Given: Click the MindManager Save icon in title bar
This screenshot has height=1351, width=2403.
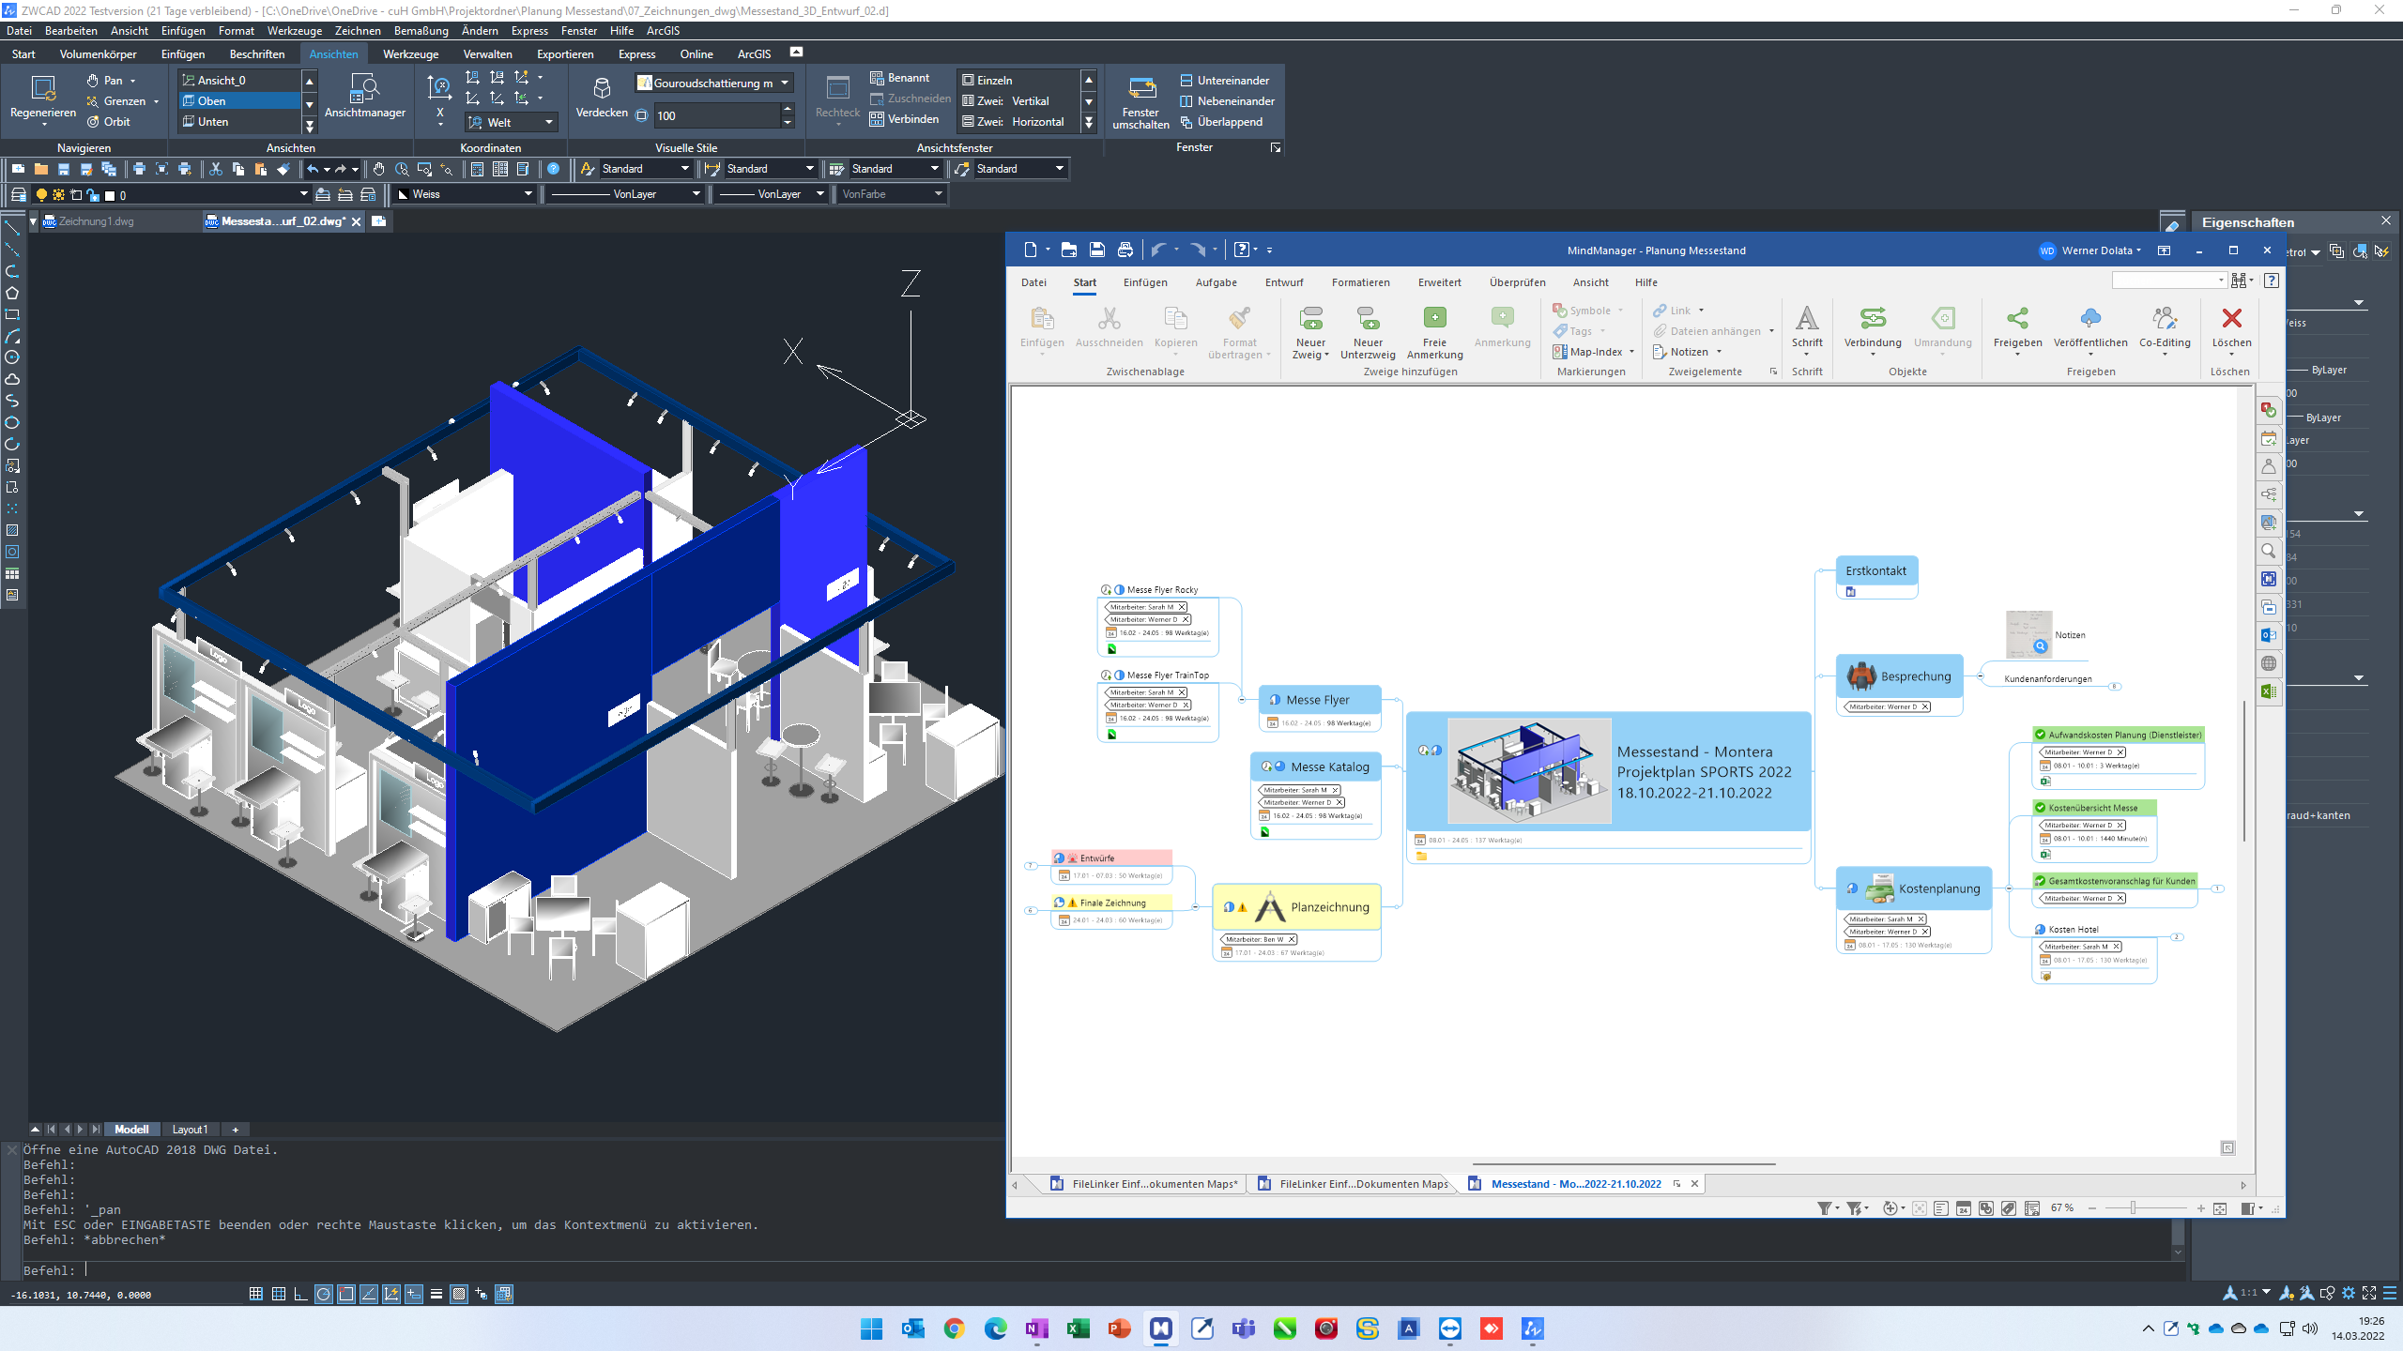Looking at the screenshot, I should (x=1096, y=250).
